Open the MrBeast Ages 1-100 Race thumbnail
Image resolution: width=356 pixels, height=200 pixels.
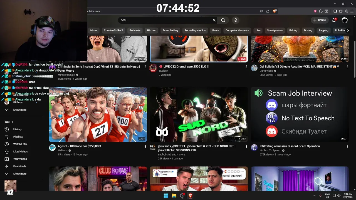click(98, 114)
